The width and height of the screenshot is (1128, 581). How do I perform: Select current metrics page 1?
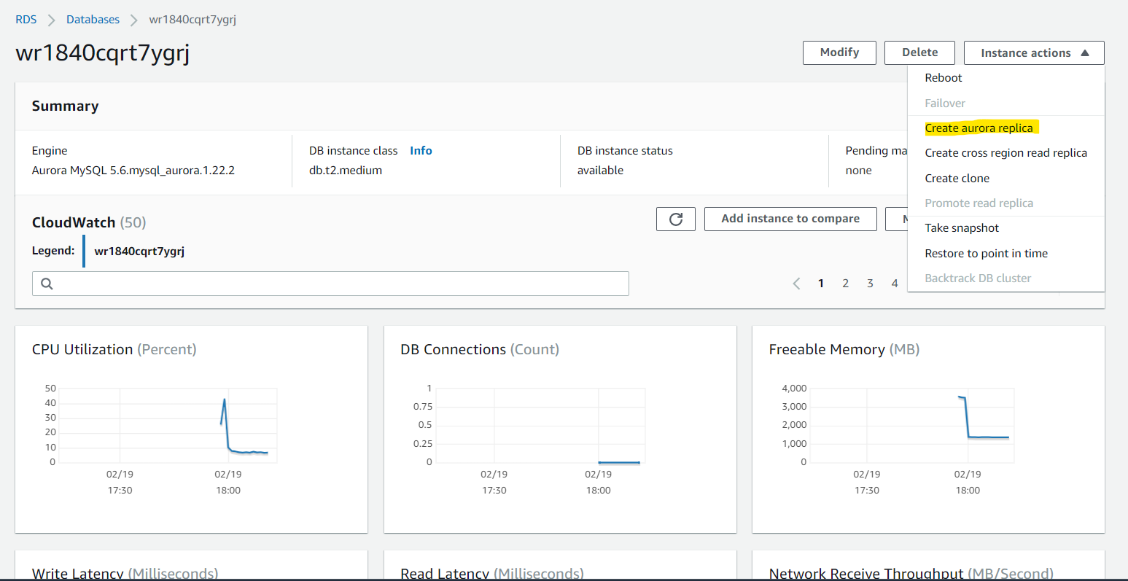tap(821, 284)
